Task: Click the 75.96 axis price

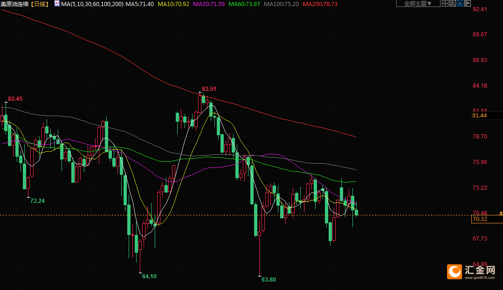Action: coord(480,162)
